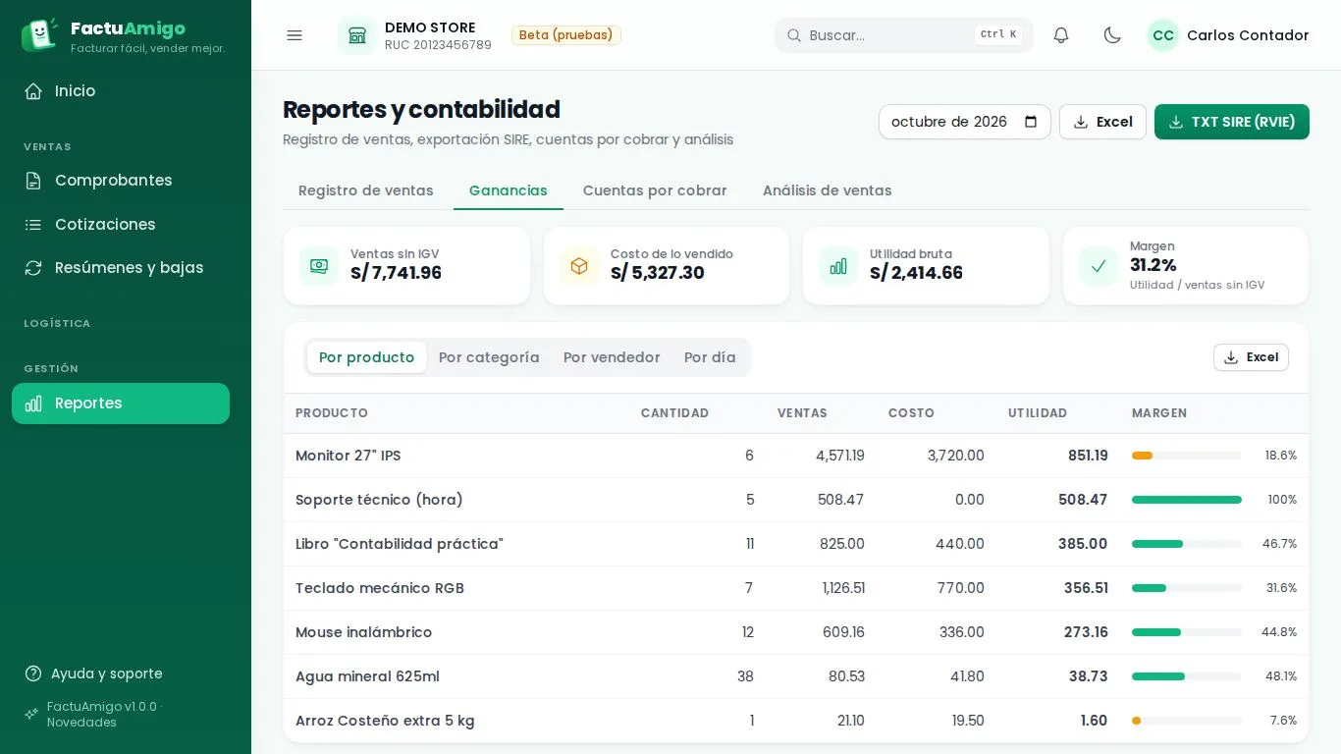Click the Teclado mecánico RGB row name
Image resolution: width=1341 pixels, height=754 pixels.
point(380,588)
